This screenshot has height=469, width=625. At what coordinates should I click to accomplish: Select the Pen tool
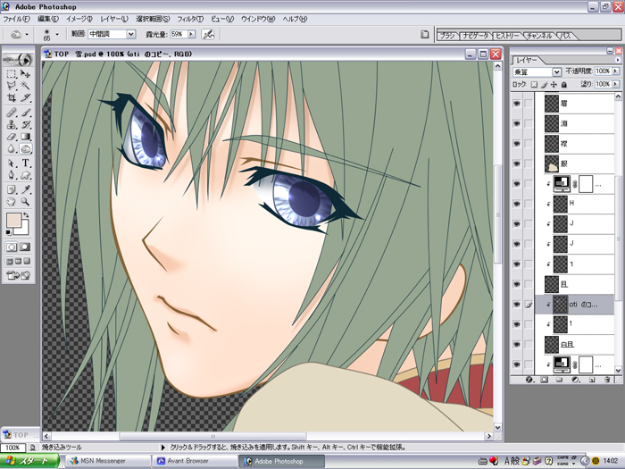(12, 175)
